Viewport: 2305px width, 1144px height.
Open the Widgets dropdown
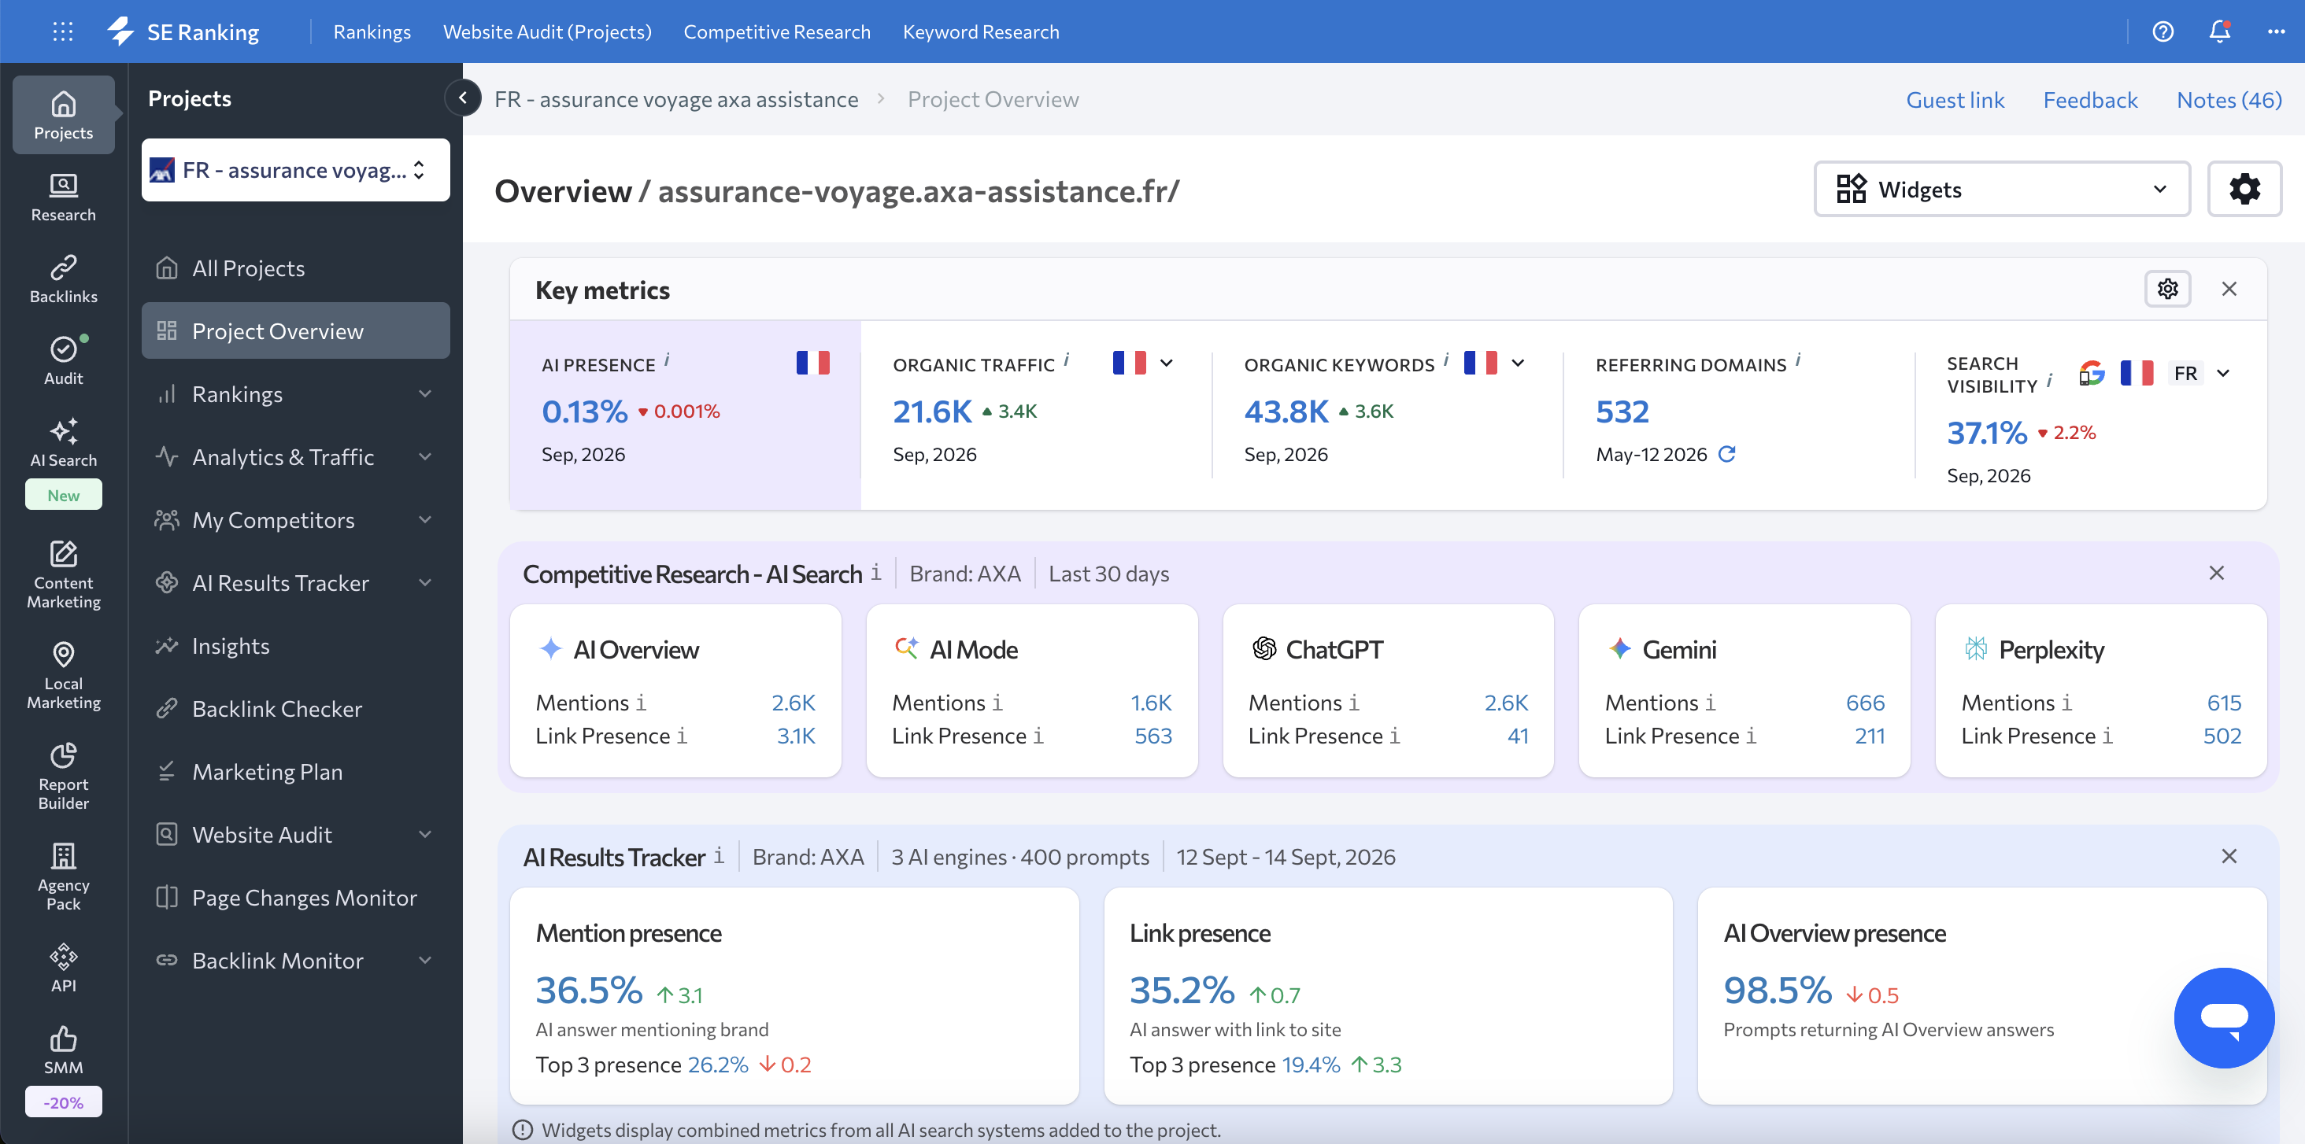tap(2002, 189)
